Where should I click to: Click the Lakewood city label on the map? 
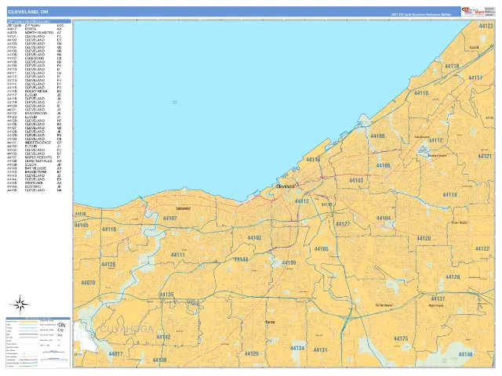pos(183,208)
